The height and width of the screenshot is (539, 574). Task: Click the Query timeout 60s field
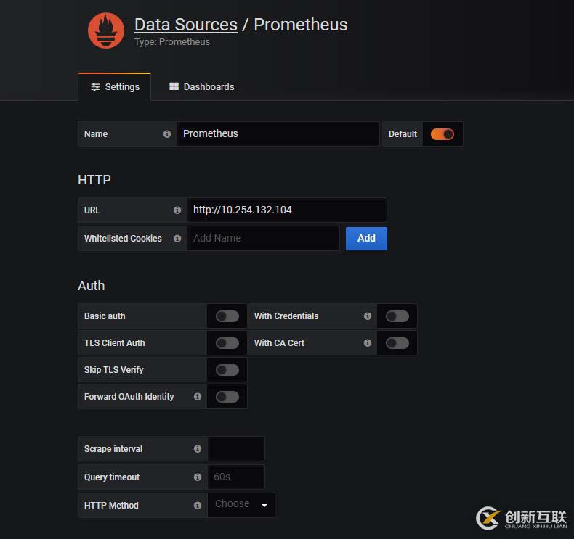(x=236, y=477)
